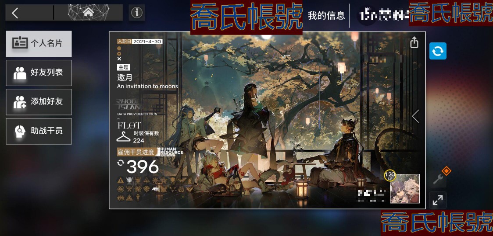Image resolution: width=493 pixels, height=236 pixels.
Task: Go back using the left arrow
Action: click(15, 13)
